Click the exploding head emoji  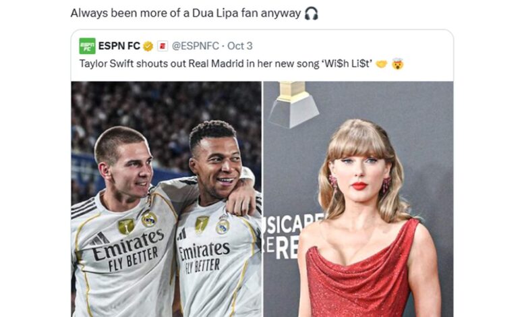point(397,65)
